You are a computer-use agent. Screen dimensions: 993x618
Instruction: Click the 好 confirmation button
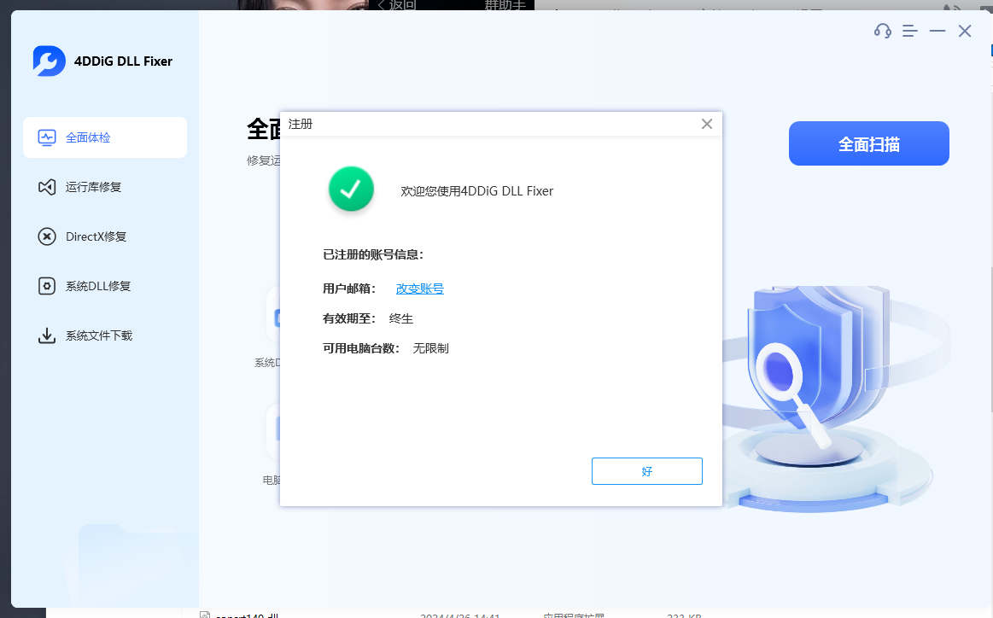(646, 470)
